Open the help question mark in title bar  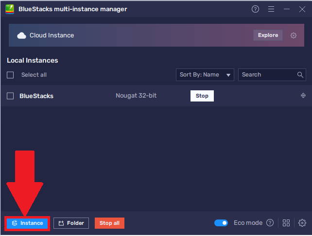[x=255, y=9]
